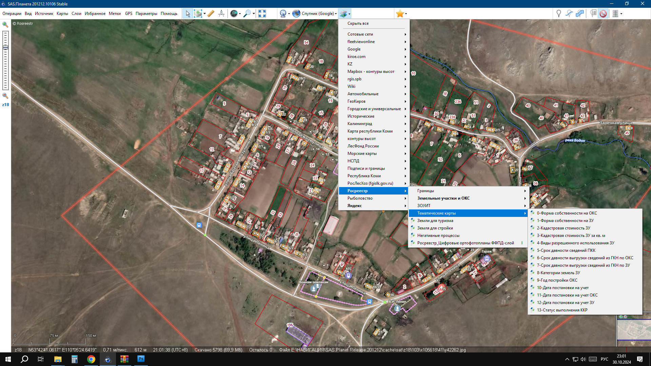Open the placemark manager list icon
The height and width of the screenshot is (366, 651).
[593, 14]
